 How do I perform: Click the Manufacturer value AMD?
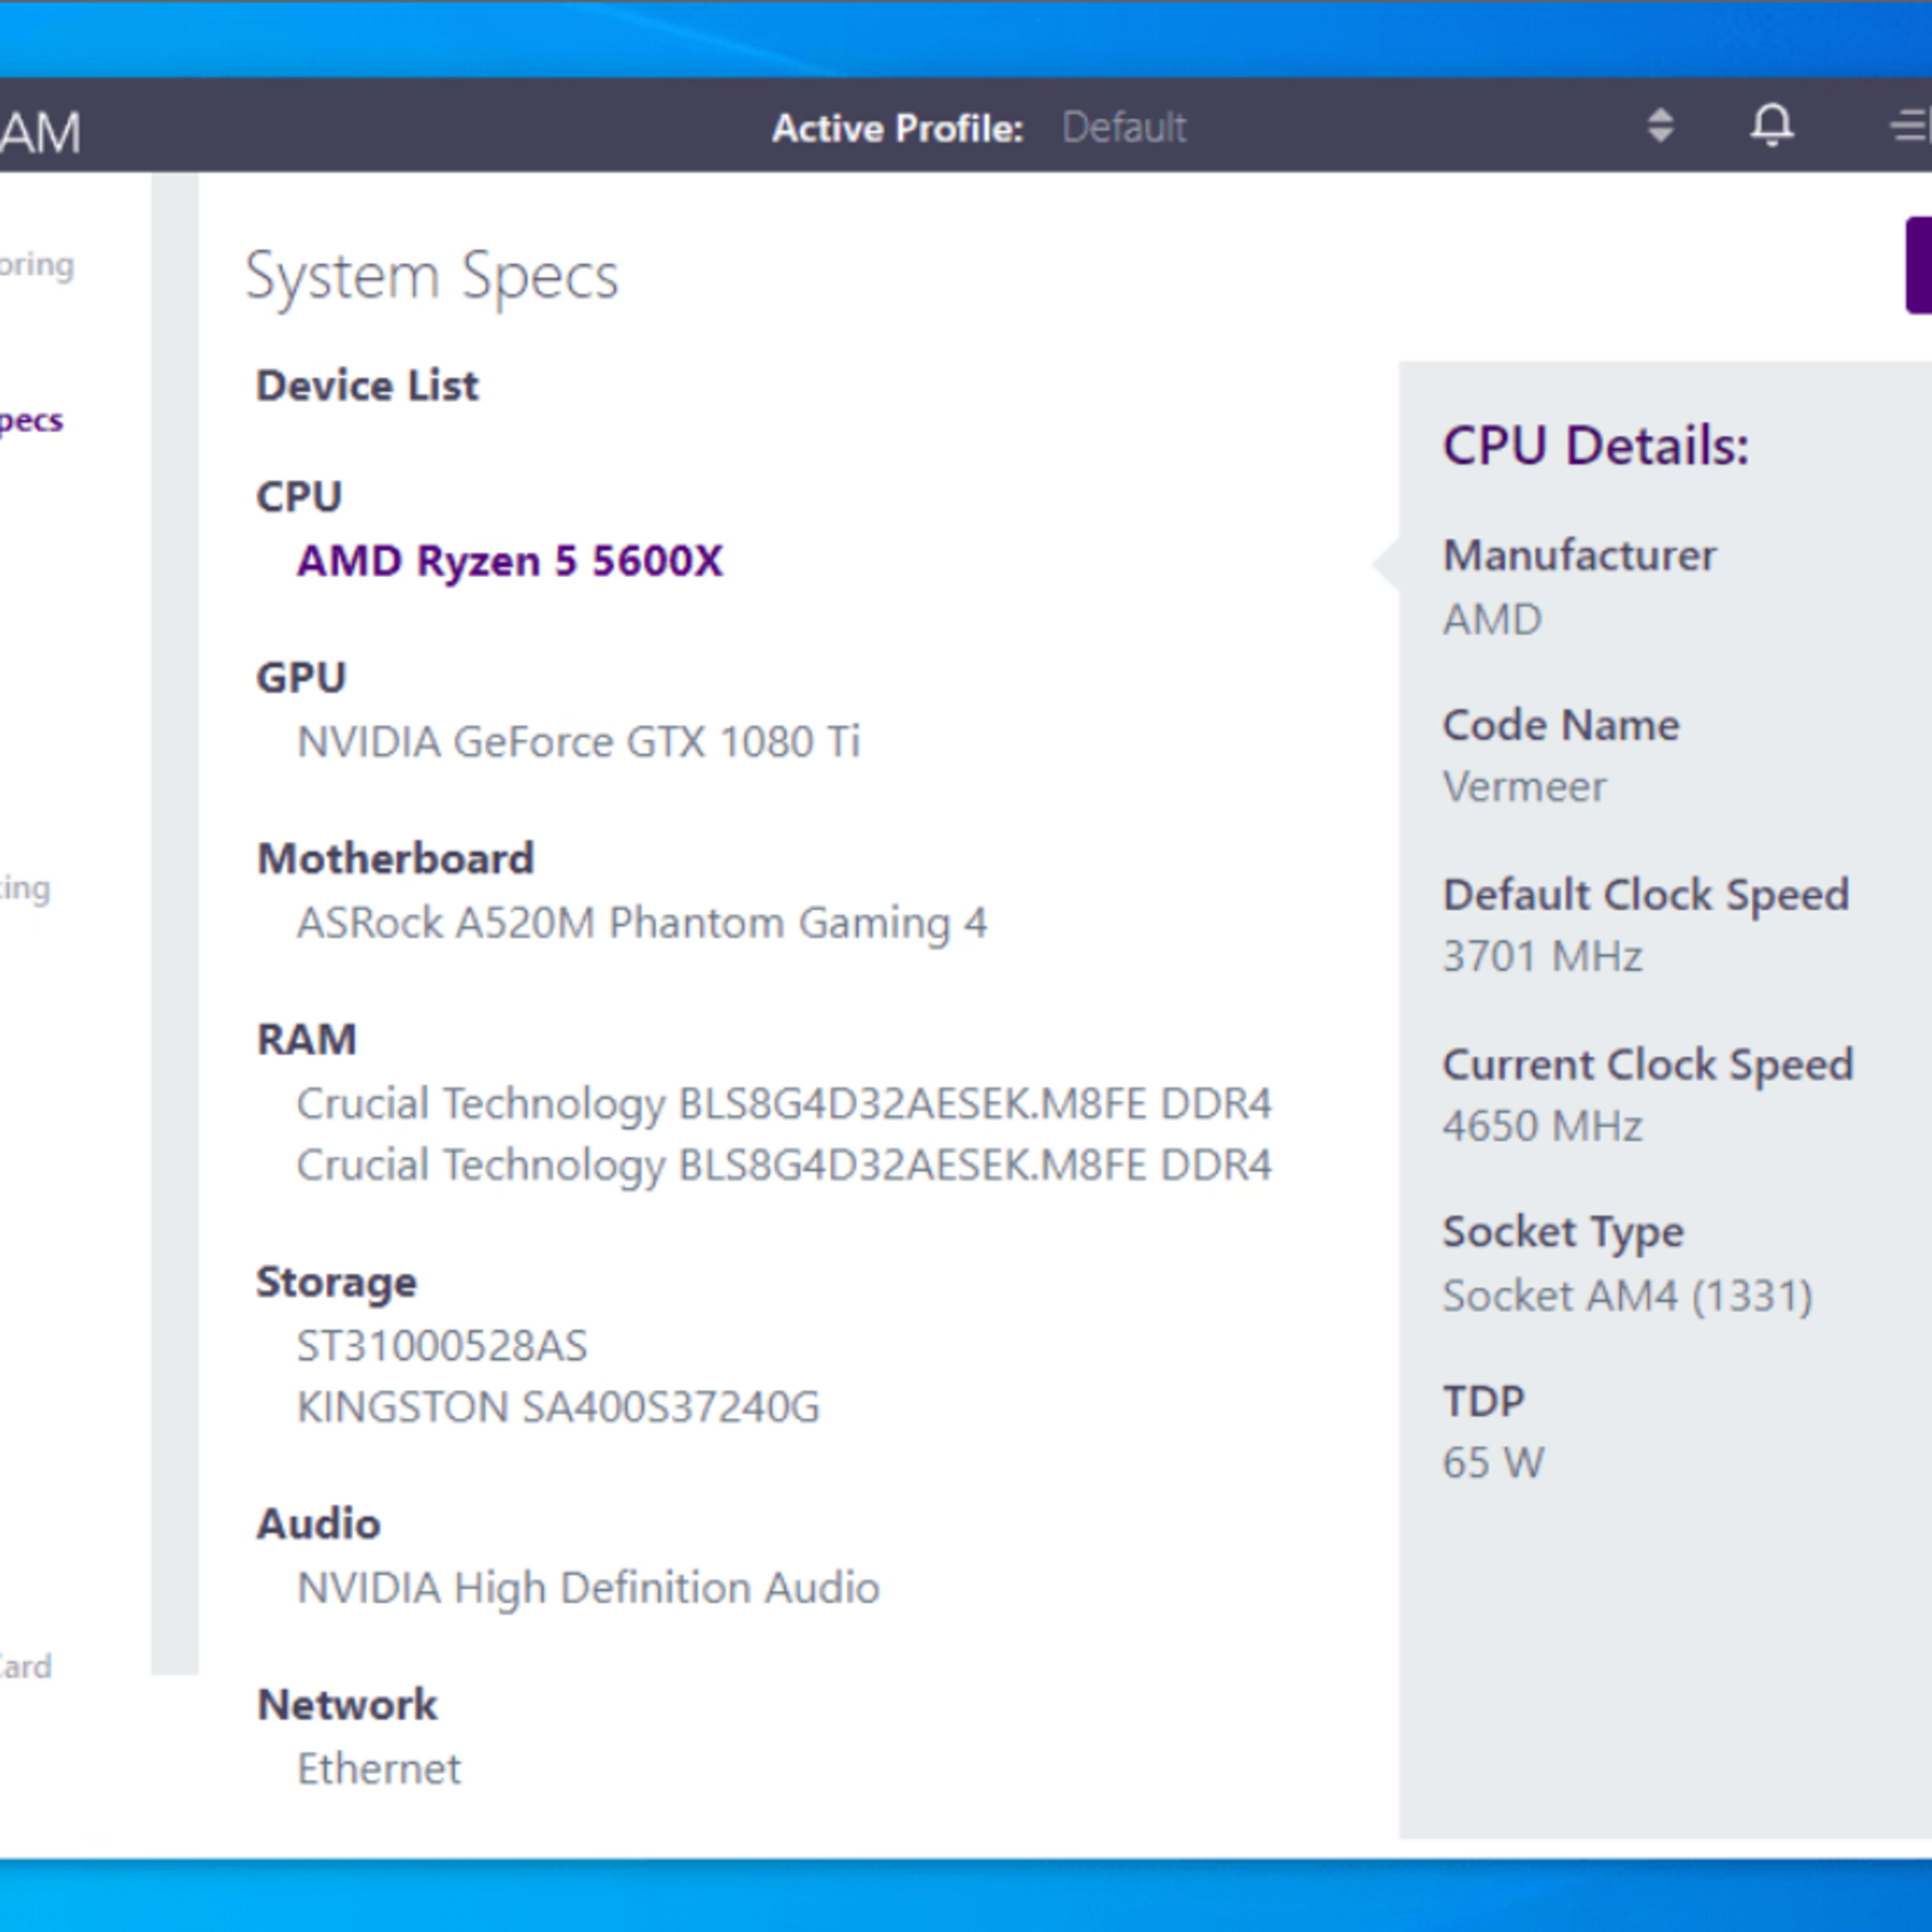1492,620
